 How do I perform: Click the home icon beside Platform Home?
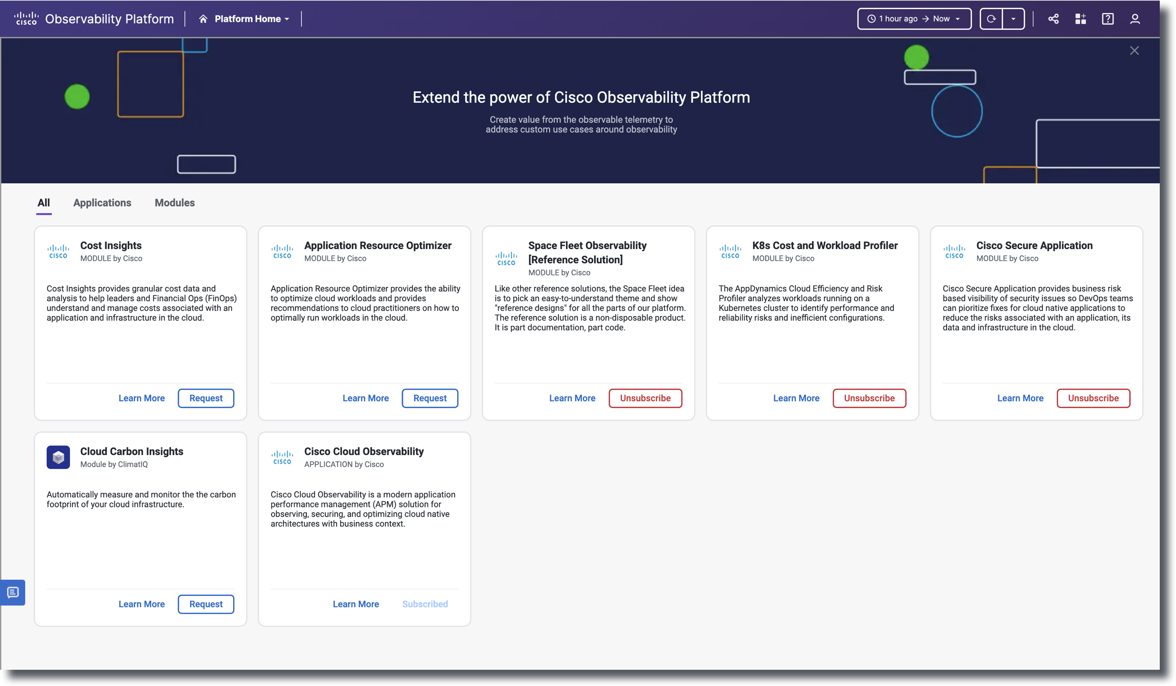point(203,19)
